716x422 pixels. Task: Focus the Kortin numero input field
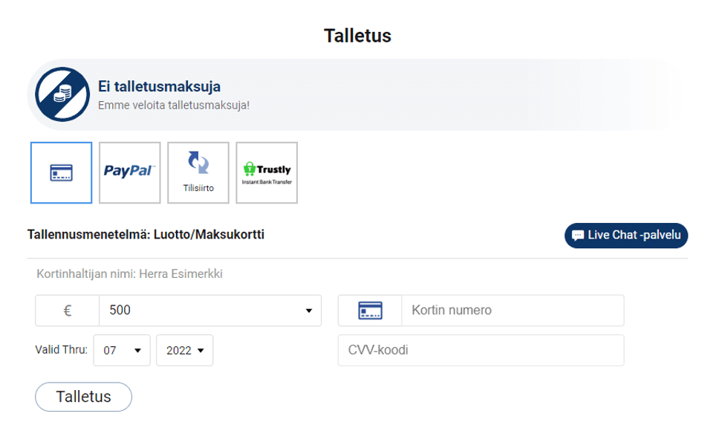(x=512, y=311)
